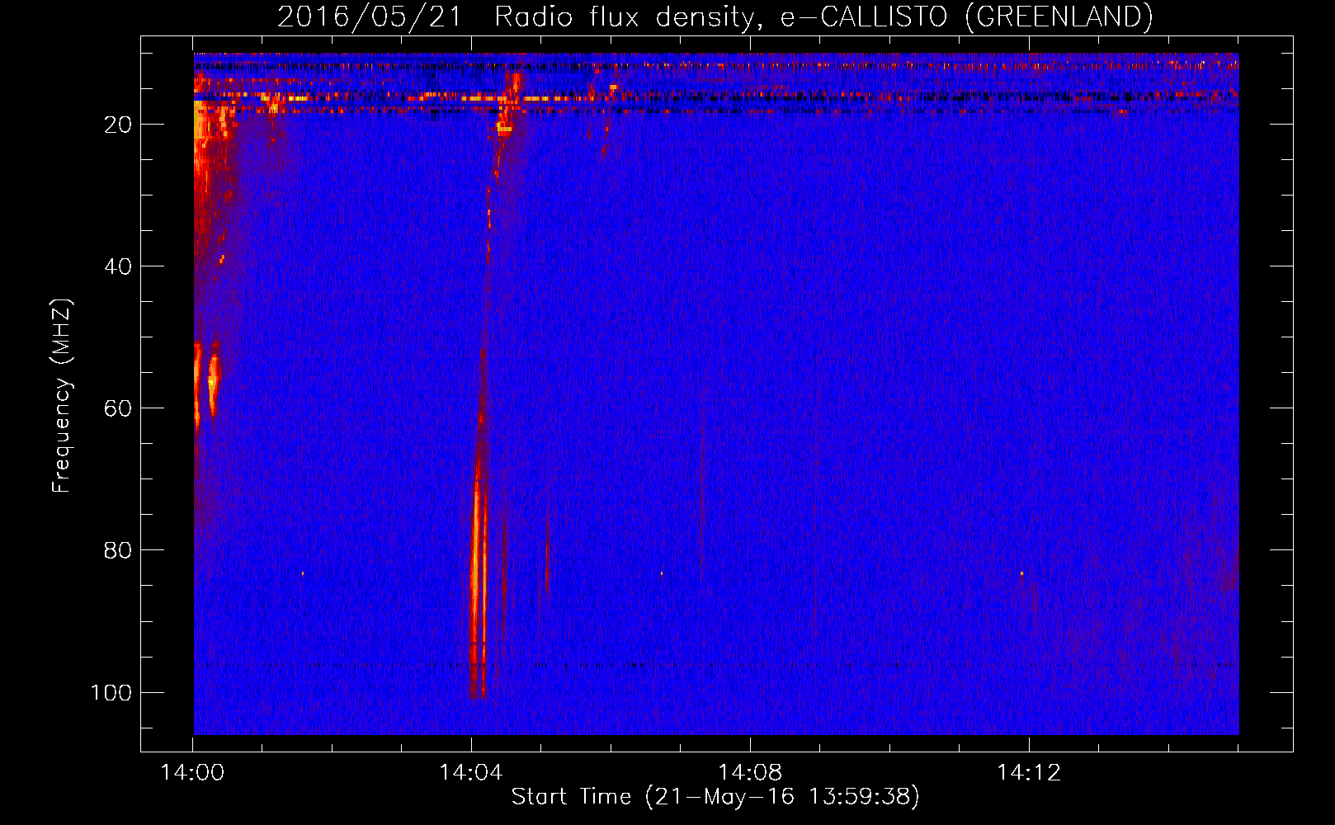This screenshot has height=825, width=1335.
Task: Click the 14:12 time axis label
Action: coord(1029,773)
